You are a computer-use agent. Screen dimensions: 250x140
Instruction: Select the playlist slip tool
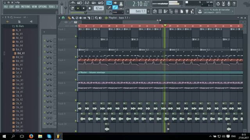[x=85, y=18]
